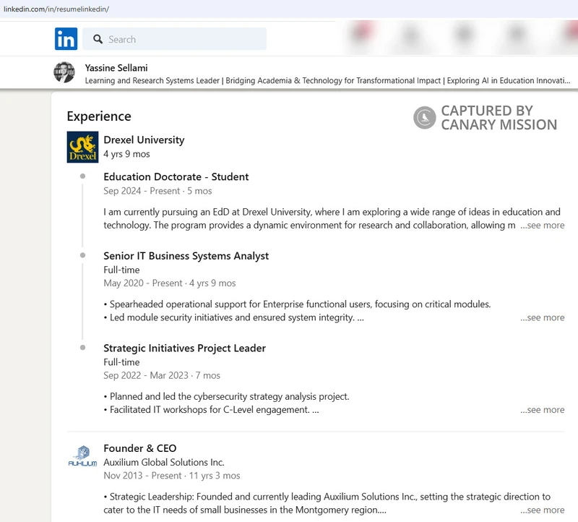Open the Auxilium Global Solutions logo
This screenshot has width=578, height=522.
[82, 456]
